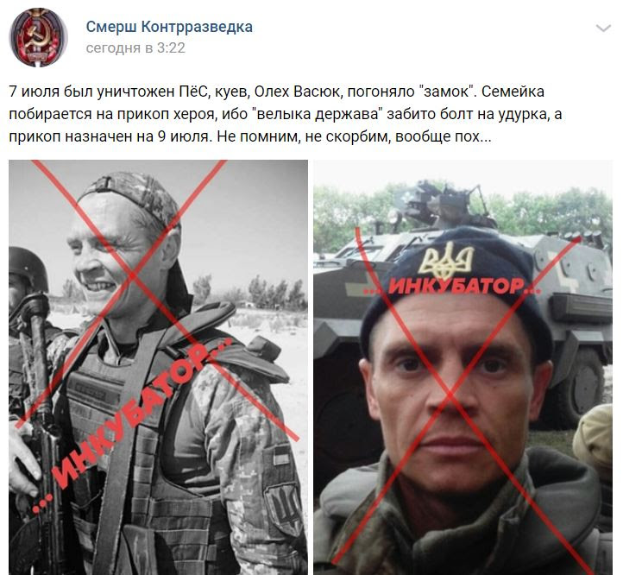Open the Смерш Контрразведка community page
The width and height of the screenshot is (623, 575).
click(169, 27)
